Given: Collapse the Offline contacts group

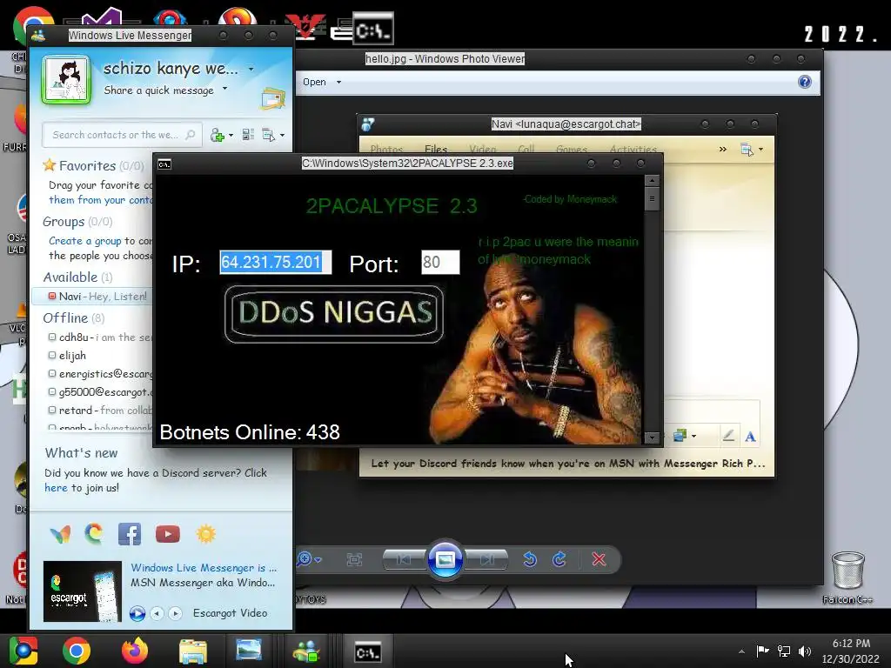Looking at the screenshot, I should point(73,317).
